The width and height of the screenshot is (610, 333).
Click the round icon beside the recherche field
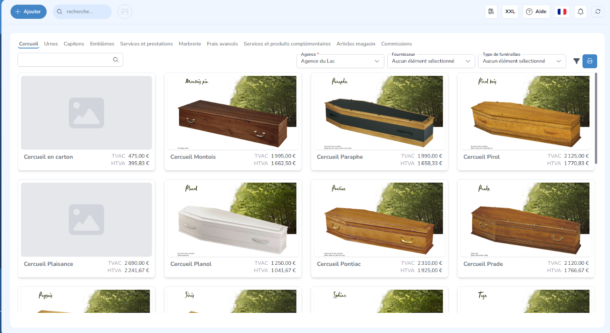[x=125, y=12]
